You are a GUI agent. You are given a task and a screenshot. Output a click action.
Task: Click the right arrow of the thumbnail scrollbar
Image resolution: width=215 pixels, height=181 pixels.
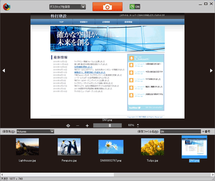(x=213, y=175)
